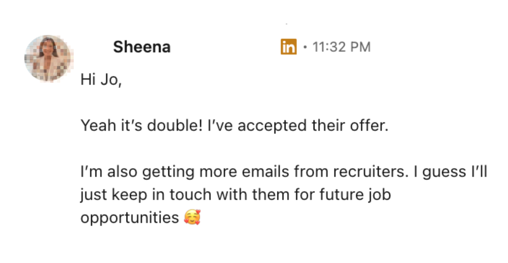
Task: Click the word "opportunities" on the last line
Action: [129, 219]
